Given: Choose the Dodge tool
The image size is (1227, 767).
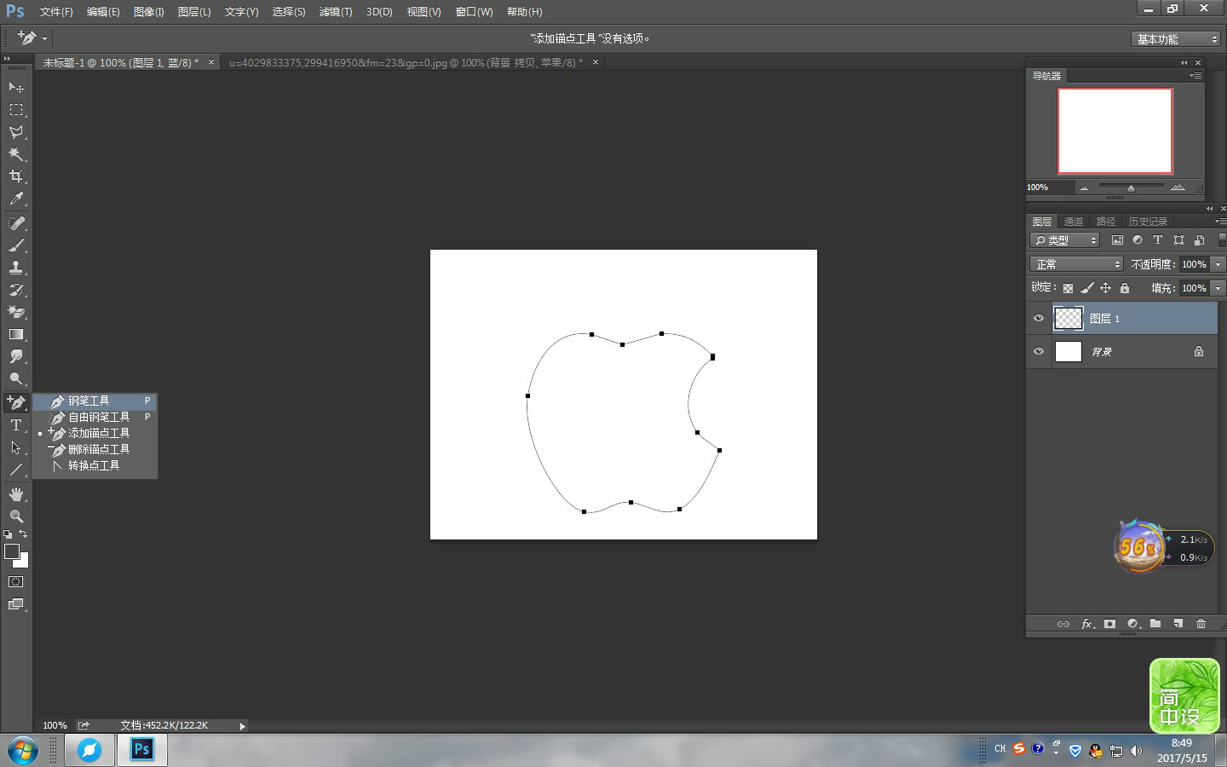Looking at the screenshot, I should tap(16, 378).
